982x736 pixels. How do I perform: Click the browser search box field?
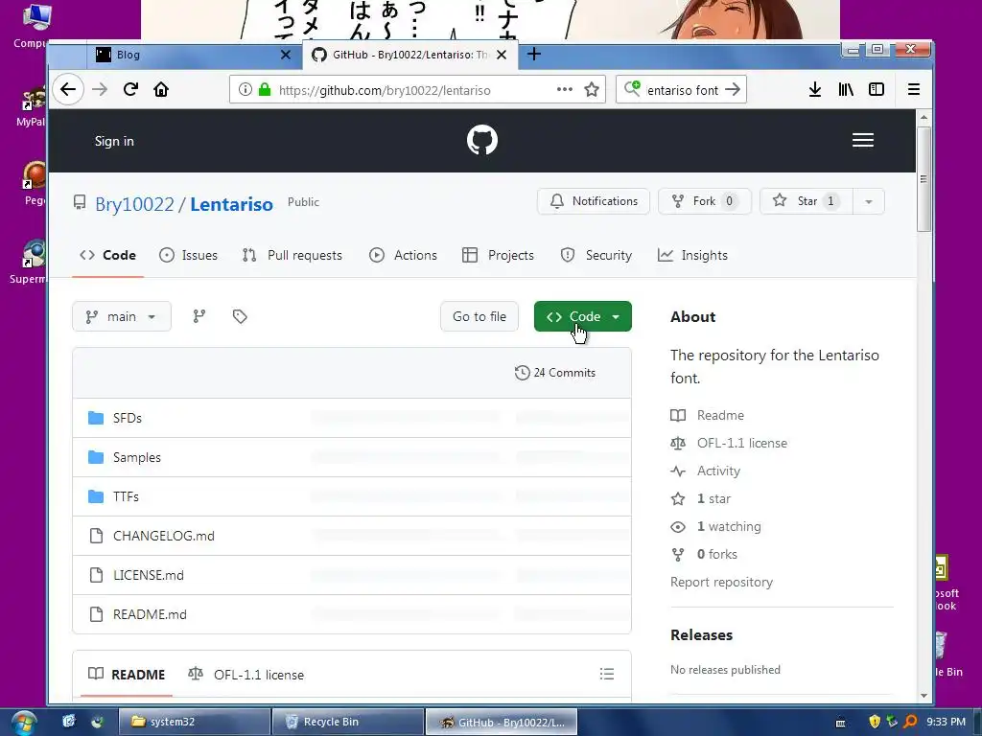pyautogui.click(x=682, y=89)
